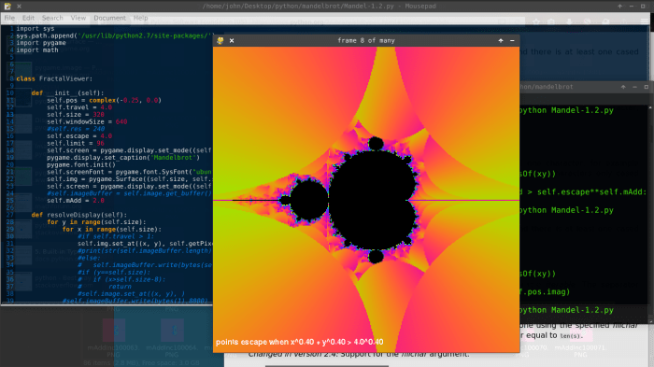The height and width of the screenshot is (367, 654).
Task: Click the large black Mandelbrot cardioid in fractal
Action: [x=373, y=200]
